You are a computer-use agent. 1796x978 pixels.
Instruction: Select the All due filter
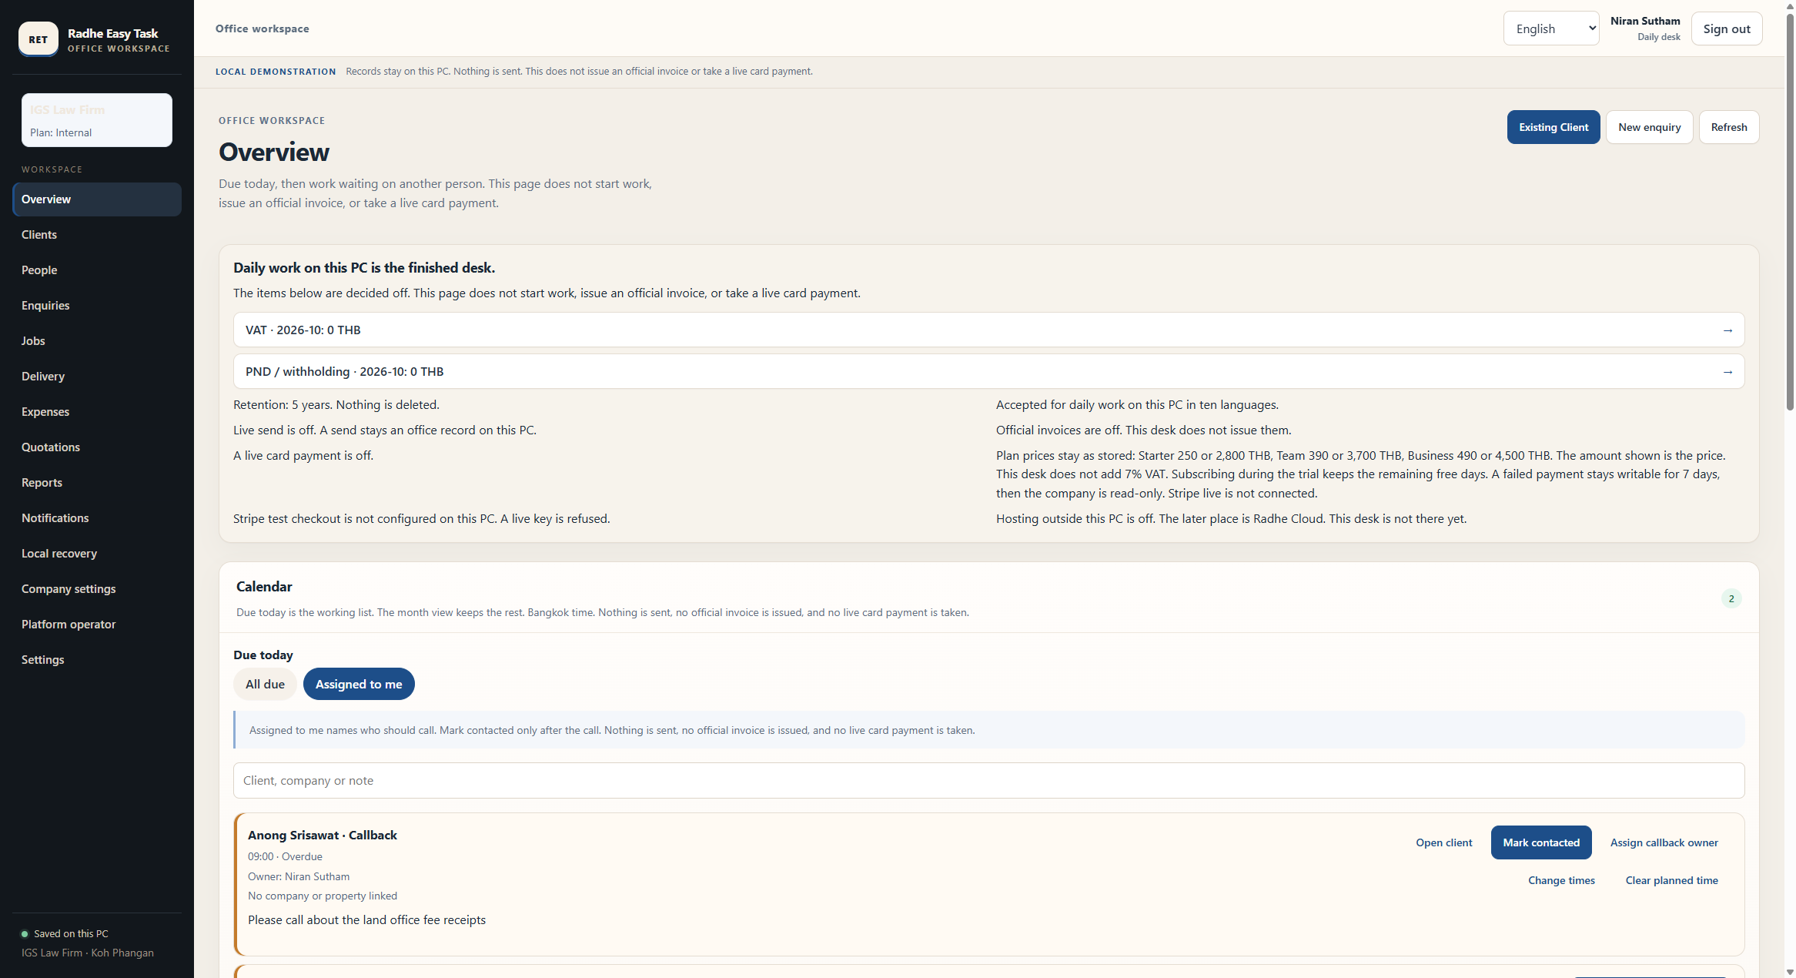tap(265, 684)
